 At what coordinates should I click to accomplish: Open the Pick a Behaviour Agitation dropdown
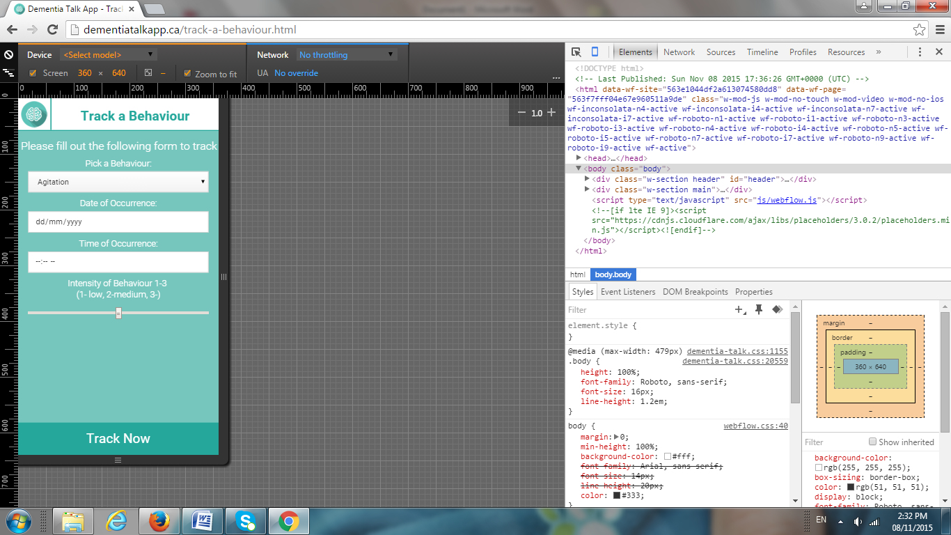[118, 182]
